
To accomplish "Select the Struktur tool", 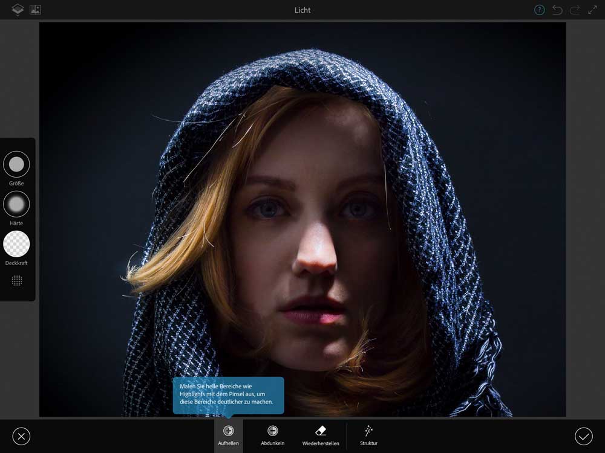I will 368,435.
